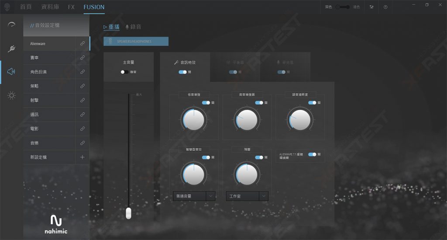The height and width of the screenshot is (240, 447).
Task: Toggle the 音訊特效 on/off switch
Action: (183, 72)
